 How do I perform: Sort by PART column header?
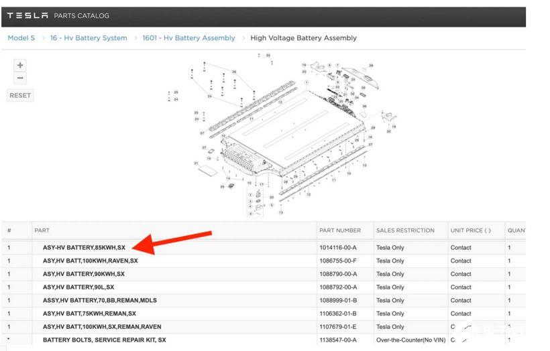click(x=42, y=230)
